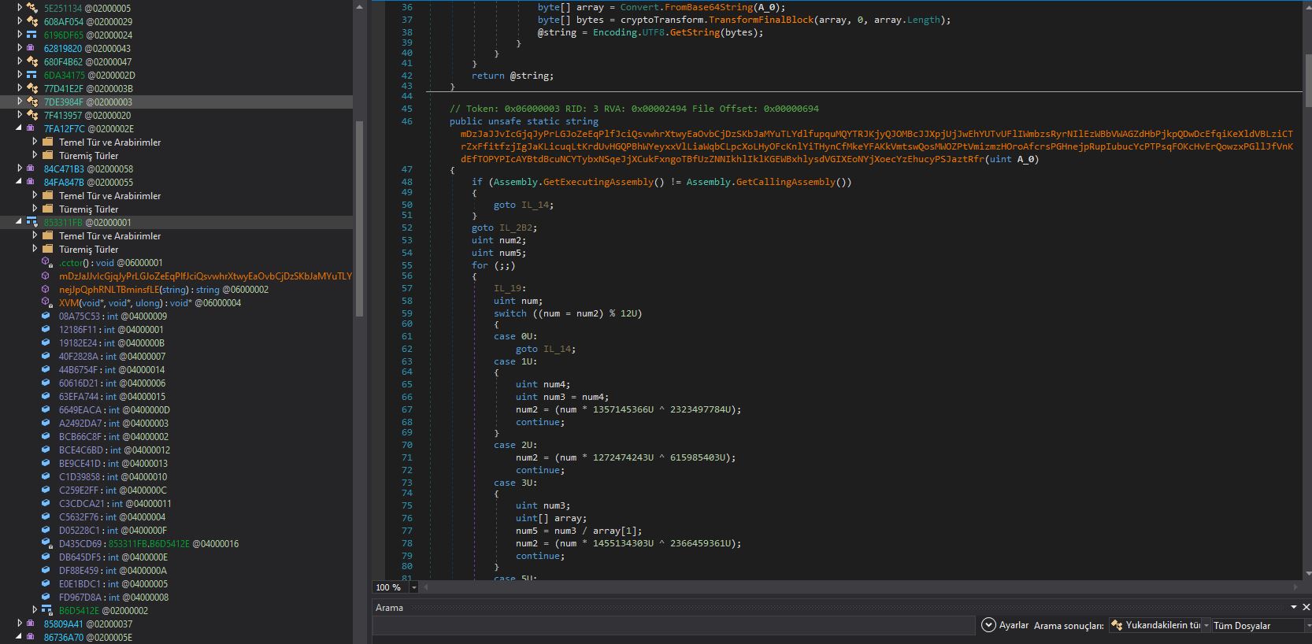Viewport: 1312px width, 644px height.
Task: Select the .cctor() method row
Action: point(111,262)
